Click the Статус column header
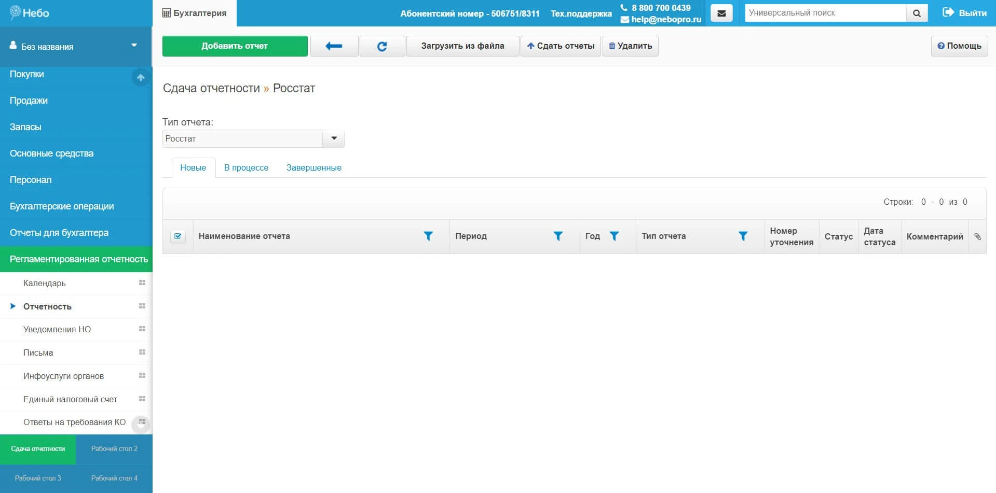The image size is (996, 493). (839, 236)
